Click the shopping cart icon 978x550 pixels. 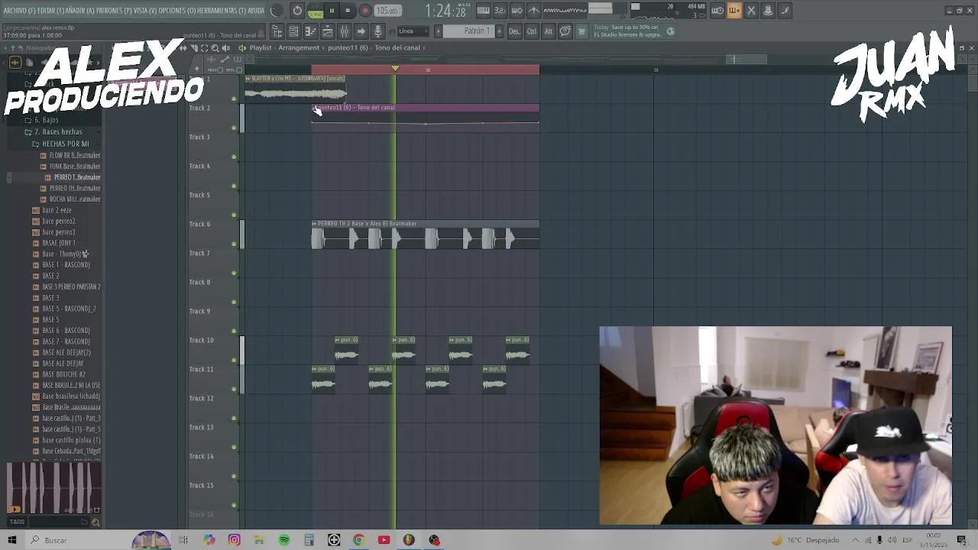click(581, 31)
